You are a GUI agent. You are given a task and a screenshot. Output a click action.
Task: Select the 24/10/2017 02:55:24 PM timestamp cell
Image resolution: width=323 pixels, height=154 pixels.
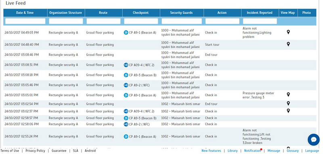(x=22, y=137)
